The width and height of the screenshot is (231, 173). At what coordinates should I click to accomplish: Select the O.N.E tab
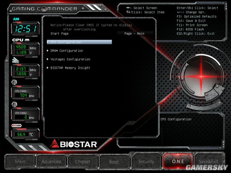click(178, 161)
